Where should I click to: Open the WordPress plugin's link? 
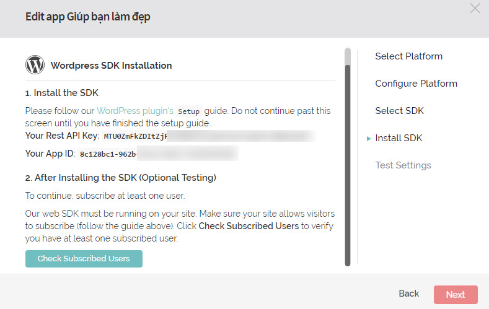pyautogui.click(x=135, y=111)
